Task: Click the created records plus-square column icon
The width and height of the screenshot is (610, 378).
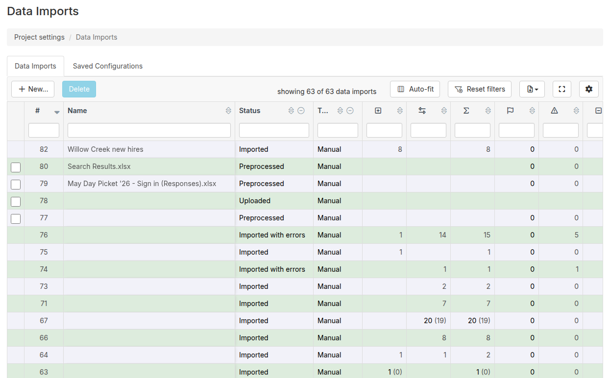Action: pos(378,111)
